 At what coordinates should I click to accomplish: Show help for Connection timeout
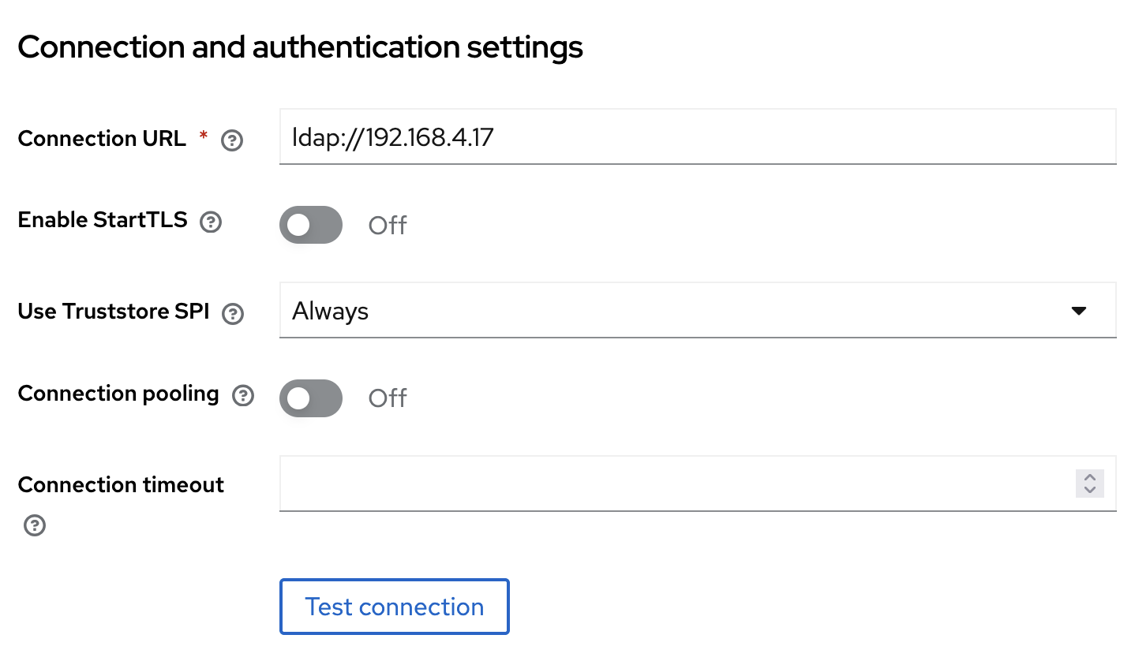(34, 525)
